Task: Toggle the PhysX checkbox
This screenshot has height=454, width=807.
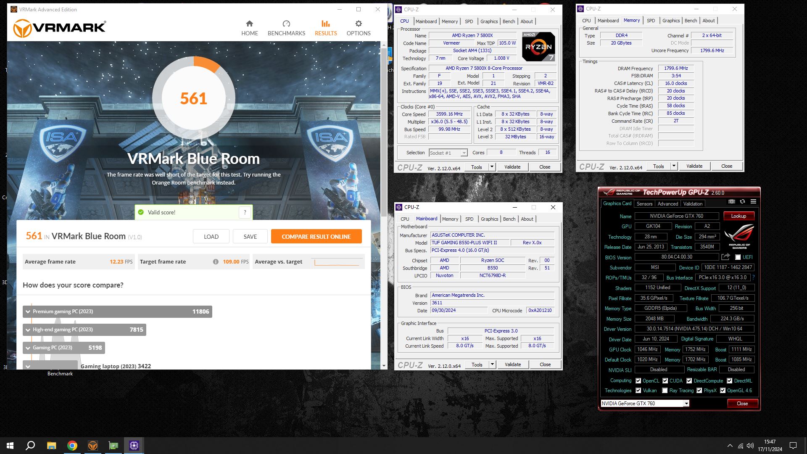Action: pyautogui.click(x=699, y=391)
